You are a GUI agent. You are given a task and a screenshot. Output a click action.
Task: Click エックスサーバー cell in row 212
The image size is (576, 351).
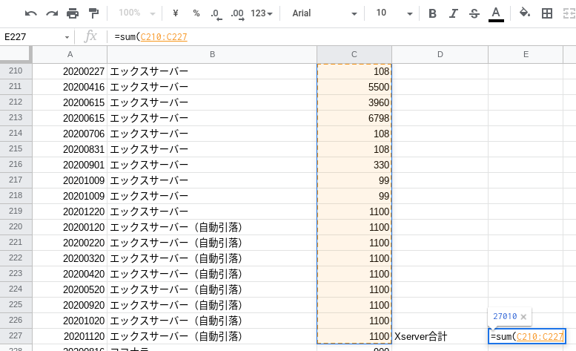coord(212,102)
